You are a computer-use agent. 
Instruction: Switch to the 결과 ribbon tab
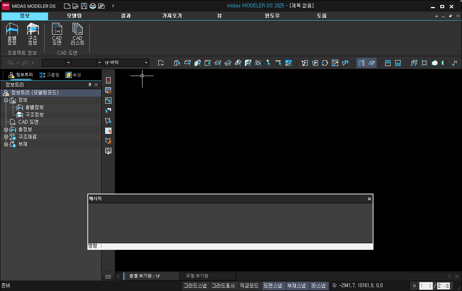click(126, 16)
